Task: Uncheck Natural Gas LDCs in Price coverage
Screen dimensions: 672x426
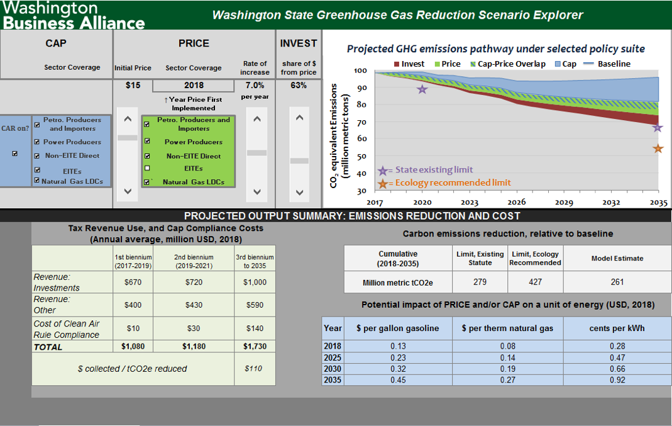Action: click(x=147, y=182)
